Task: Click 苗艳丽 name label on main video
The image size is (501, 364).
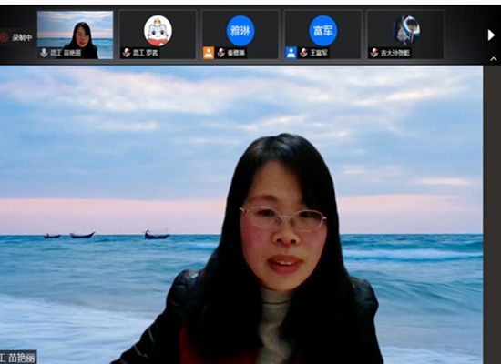Action: pyautogui.click(x=18, y=358)
